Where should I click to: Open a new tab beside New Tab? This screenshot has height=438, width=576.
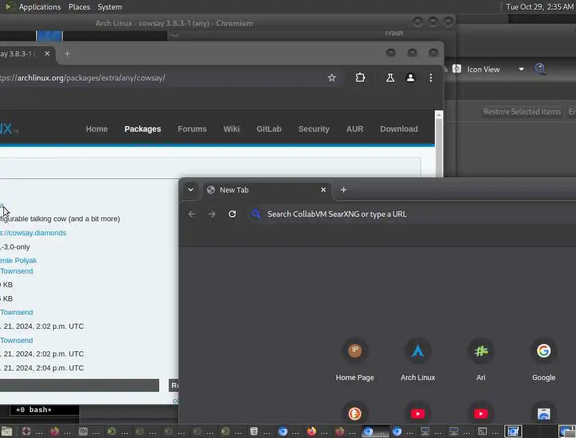[x=344, y=190]
